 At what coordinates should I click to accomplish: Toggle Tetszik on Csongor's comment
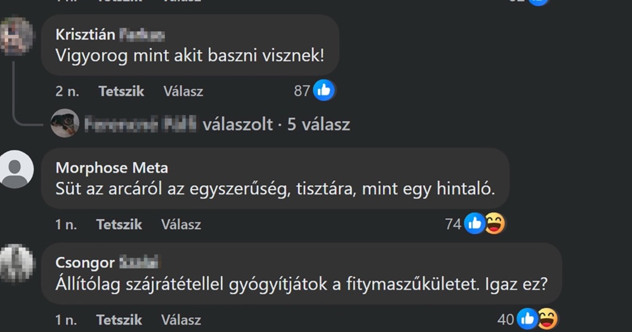tap(119, 319)
